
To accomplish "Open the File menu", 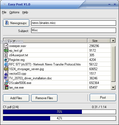I will pyautogui.click(x=4, y=12).
